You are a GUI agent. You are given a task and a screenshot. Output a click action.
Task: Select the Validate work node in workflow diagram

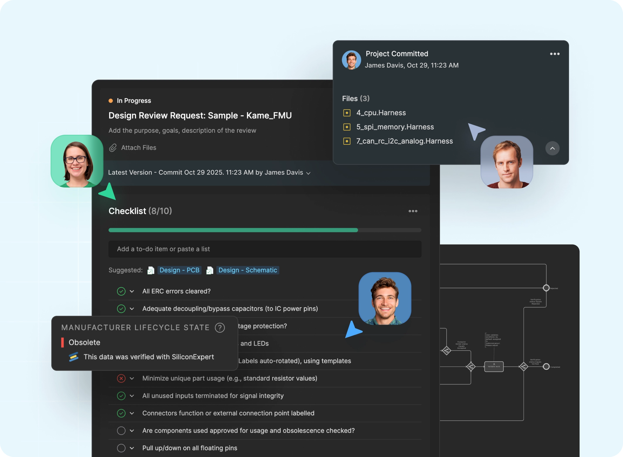(x=494, y=366)
